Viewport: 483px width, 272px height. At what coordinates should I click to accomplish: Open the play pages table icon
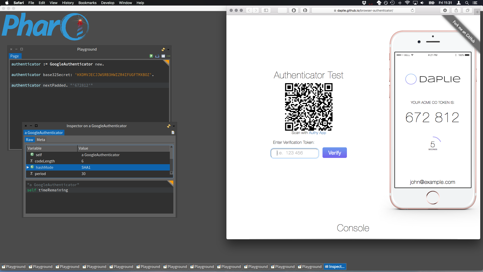click(163, 56)
